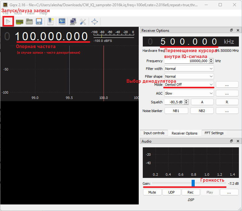Viewport: 242px width, 211px height.
Task: Click the audio Gain slider handle
Action: click(193, 183)
